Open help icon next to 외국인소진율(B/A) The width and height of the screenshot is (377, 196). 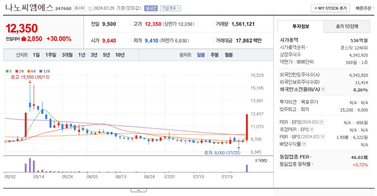323,89
